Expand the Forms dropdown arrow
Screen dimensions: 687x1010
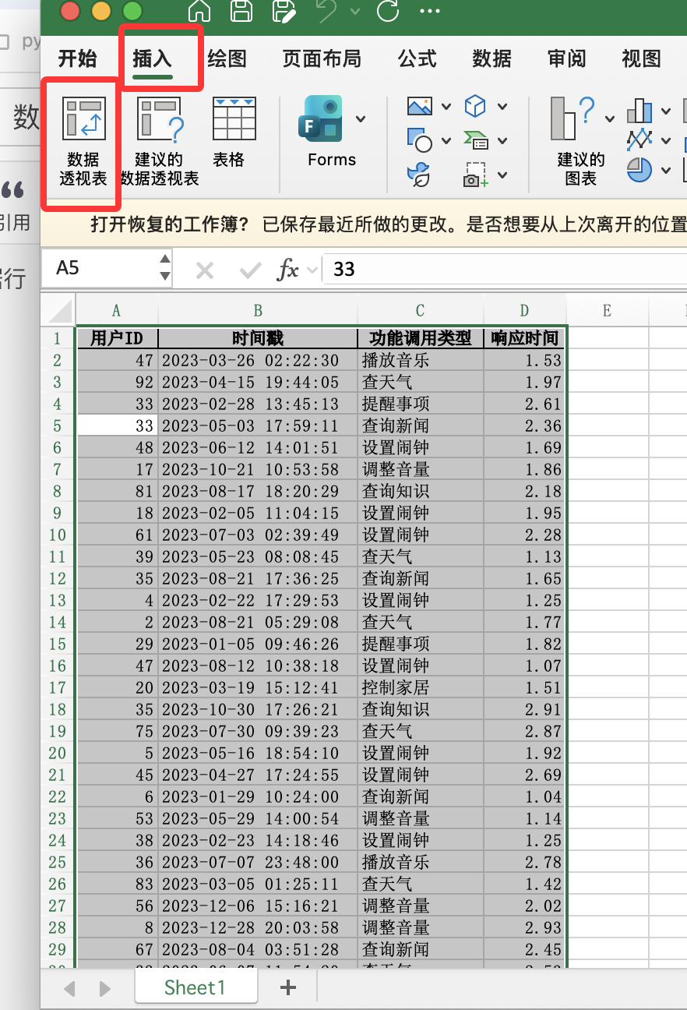(360, 119)
